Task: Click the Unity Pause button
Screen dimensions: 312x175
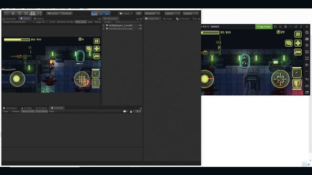Action: click(101, 14)
